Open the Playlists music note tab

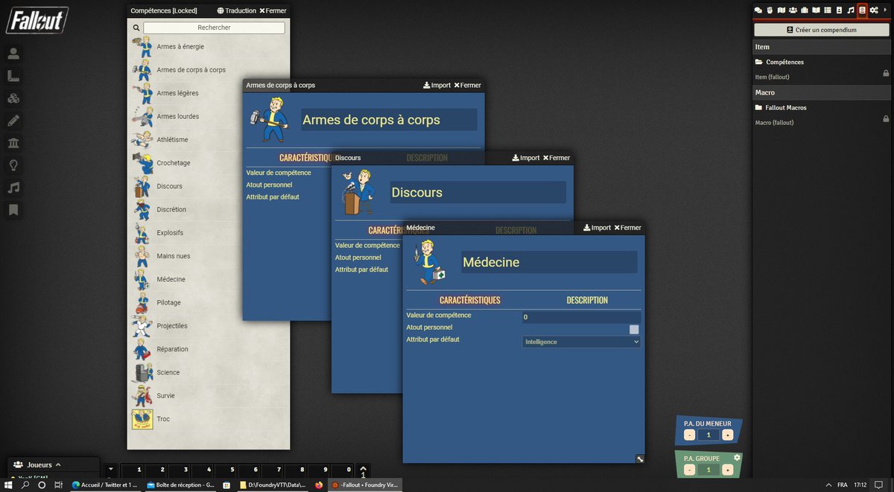point(851,10)
